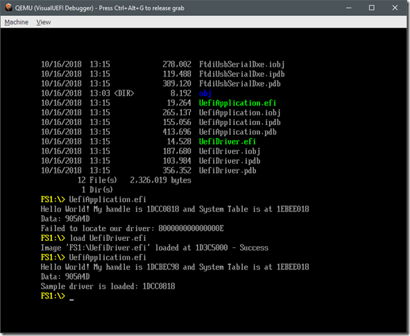Click the green UefiDriver.efi file name
The height and width of the screenshot is (336, 410).
click(x=228, y=142)
